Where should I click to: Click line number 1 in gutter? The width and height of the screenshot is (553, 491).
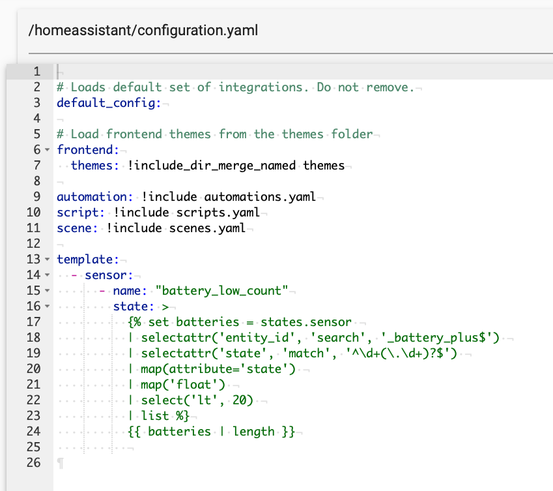pos(37,72)
